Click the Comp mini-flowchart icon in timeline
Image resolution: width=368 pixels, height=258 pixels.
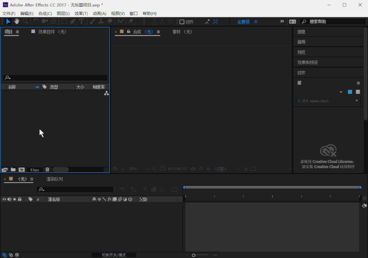122,189
